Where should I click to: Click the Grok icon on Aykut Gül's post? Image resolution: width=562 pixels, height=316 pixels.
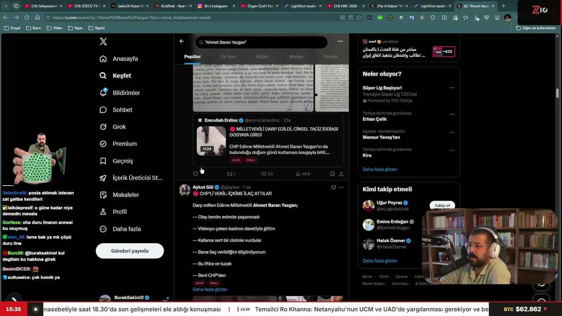333,187
